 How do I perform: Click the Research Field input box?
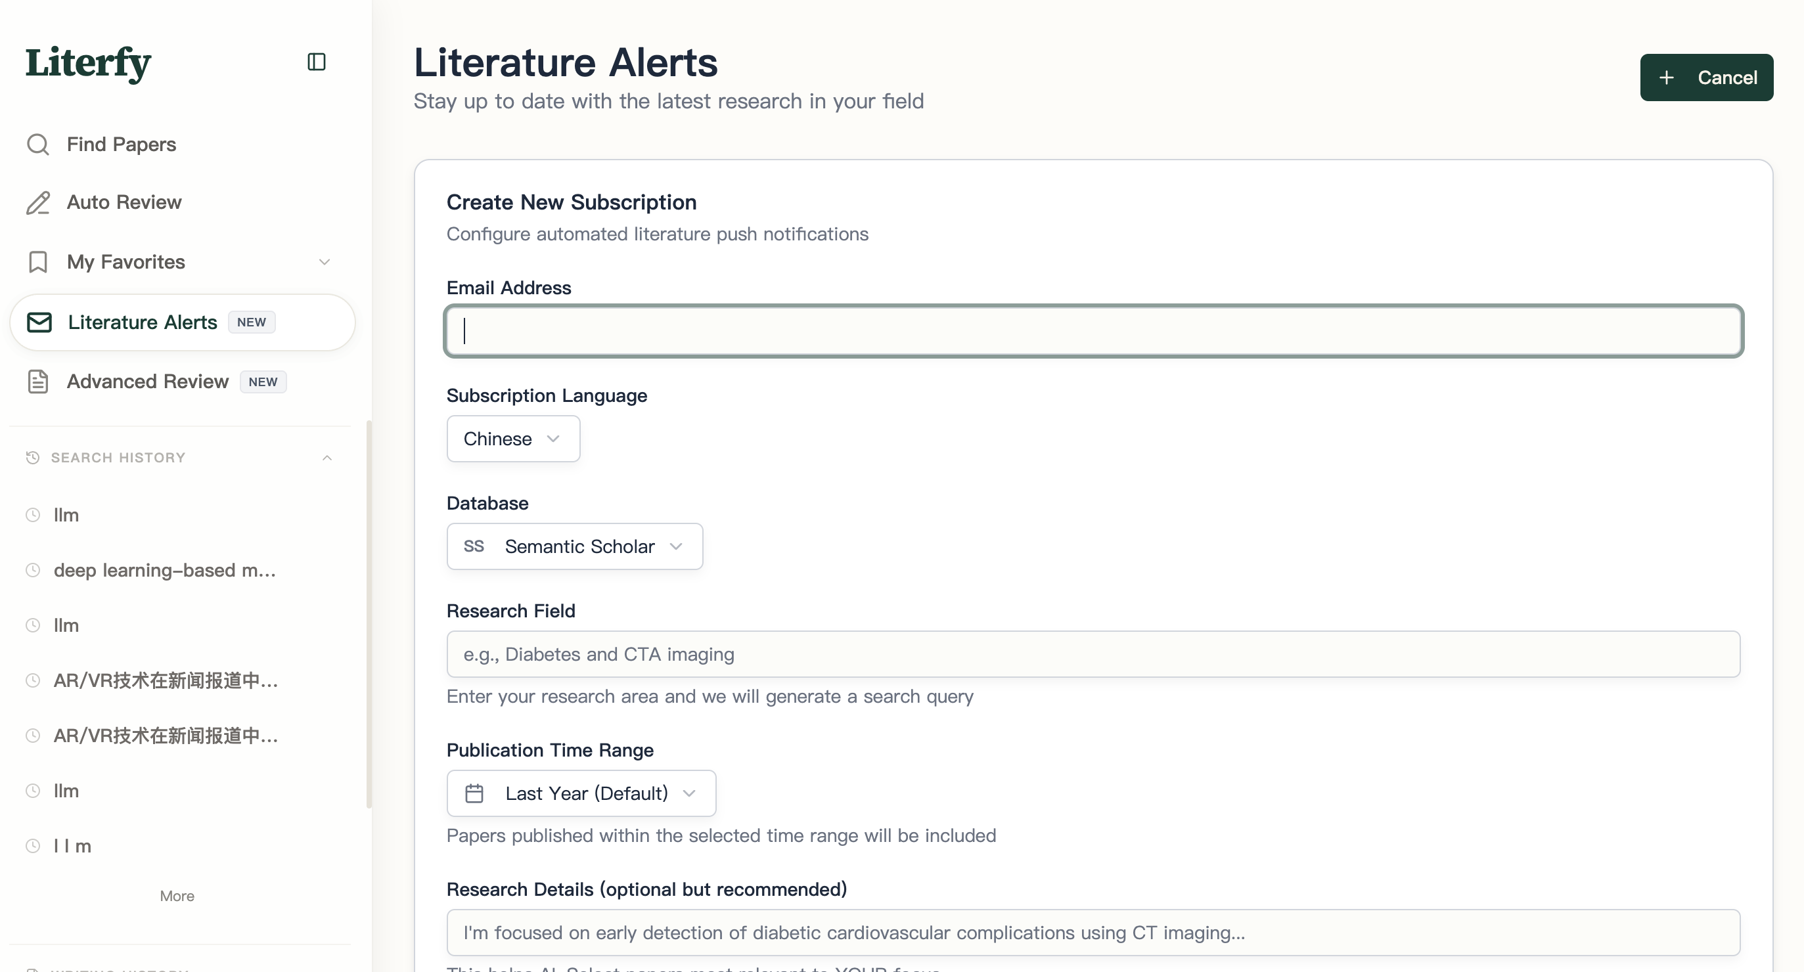click(x=1093, y=654)
